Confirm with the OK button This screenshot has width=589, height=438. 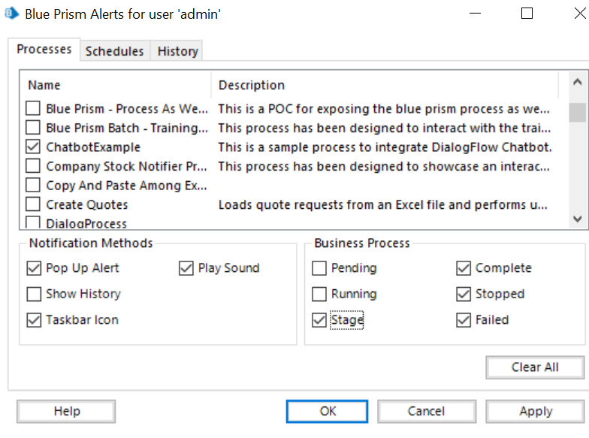tap(327, 411)
